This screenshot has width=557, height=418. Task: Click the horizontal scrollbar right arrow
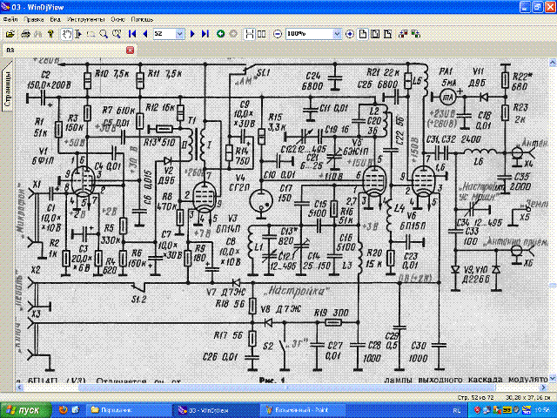tap(544, 387)
